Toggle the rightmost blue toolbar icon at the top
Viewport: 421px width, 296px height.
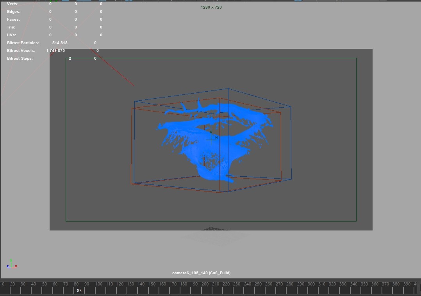click(x=129, y=2)
